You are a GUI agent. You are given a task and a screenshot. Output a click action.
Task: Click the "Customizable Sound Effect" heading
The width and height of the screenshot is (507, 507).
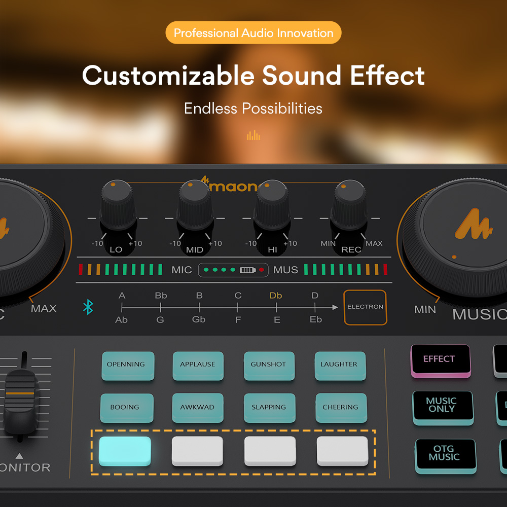coord(253,76)
